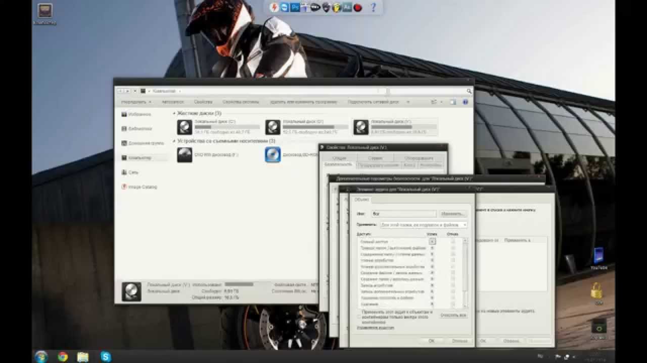Click the search magnifier in Explorer
The image size is (647, 363).
pyautogui.click(x=469, y=91)
